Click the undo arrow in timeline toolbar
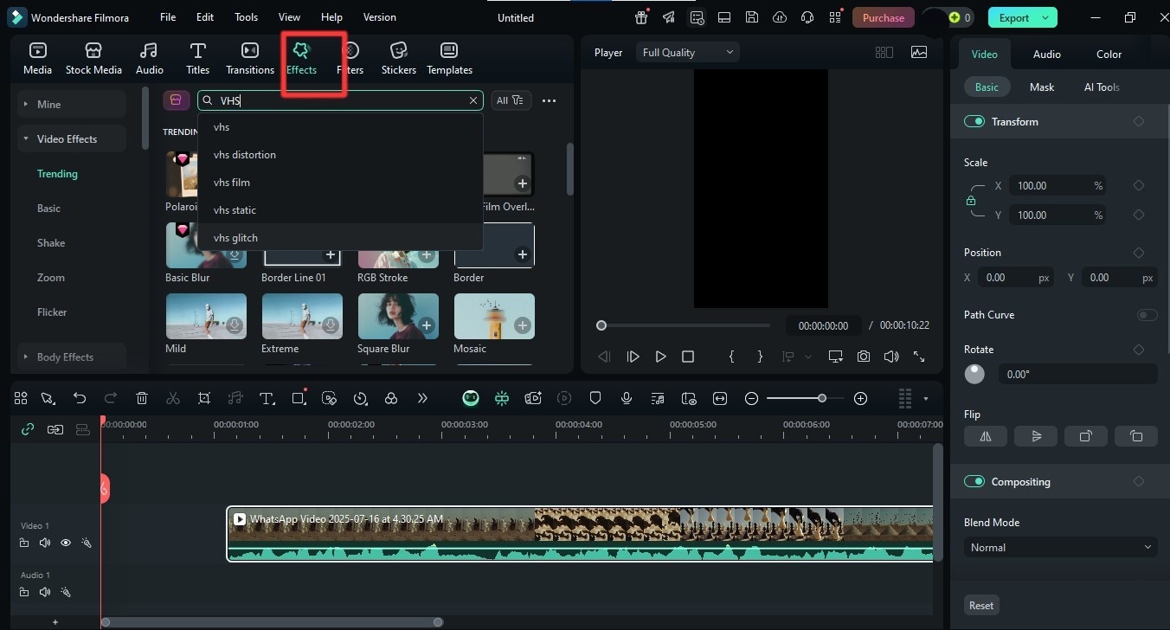Image resolution: width=1170 pixels, height=630 pixels. click(80, 398)
